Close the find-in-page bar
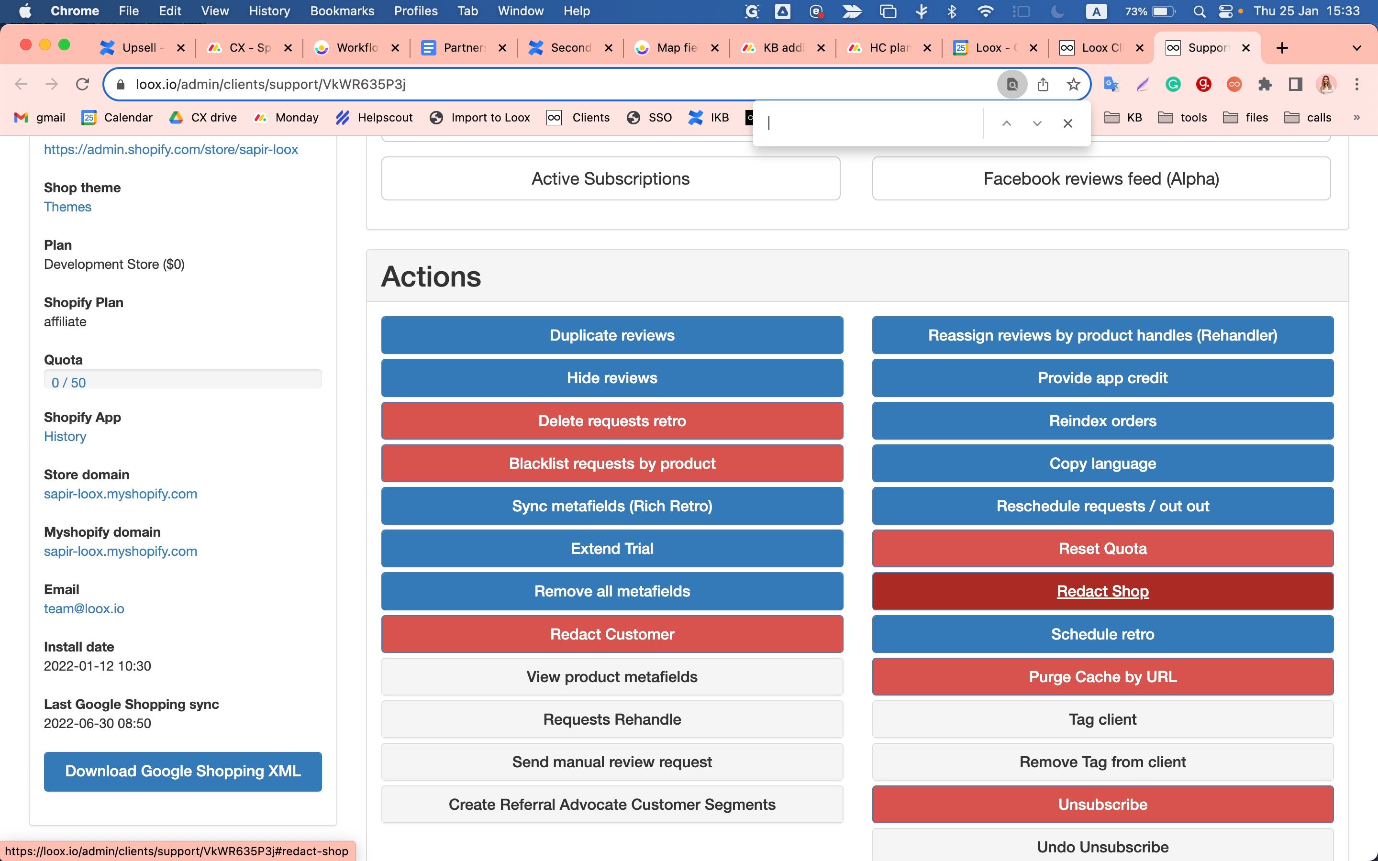The image size is (1378, 861). (x=1067, y=123)
